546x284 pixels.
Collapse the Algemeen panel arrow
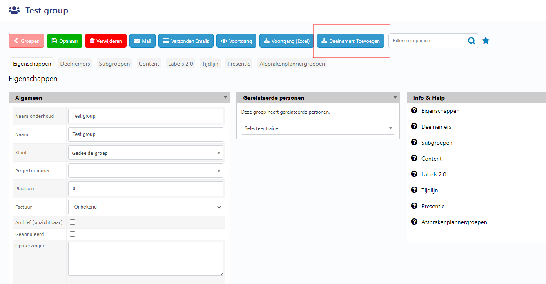(225, 97)
